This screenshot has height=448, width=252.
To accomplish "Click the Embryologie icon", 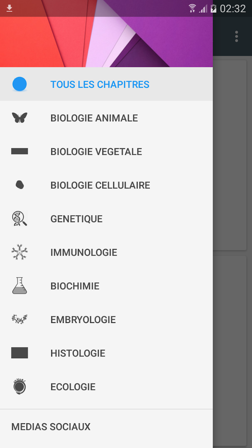I will 19,319.
